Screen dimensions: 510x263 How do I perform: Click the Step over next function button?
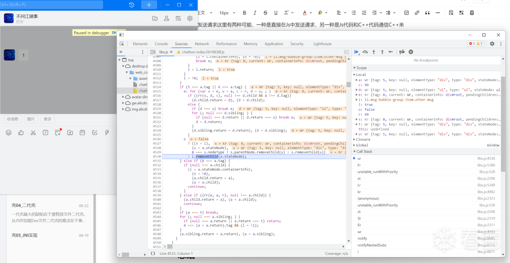pos(365,52)
